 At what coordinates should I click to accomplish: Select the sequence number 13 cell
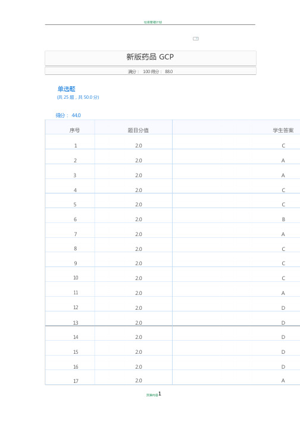pos(76,322)
